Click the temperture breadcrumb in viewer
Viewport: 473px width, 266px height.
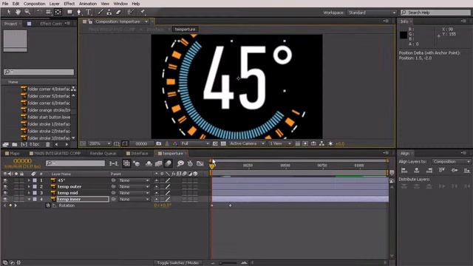pos(185,30)
